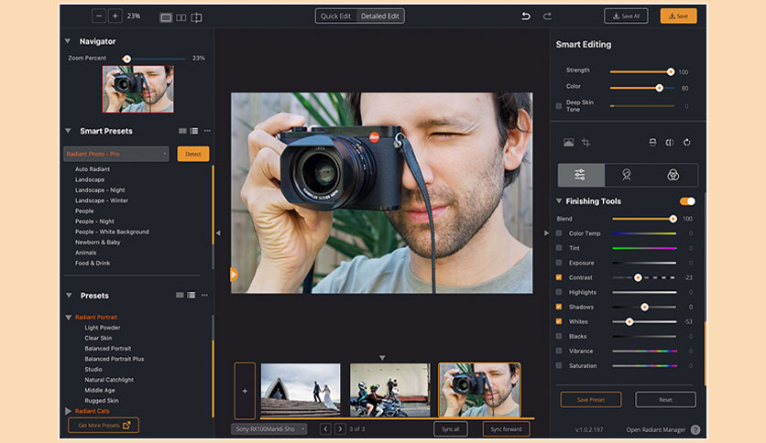Switch to Quick Edit mode
766x443 pixels.
(x=336, y=16)
